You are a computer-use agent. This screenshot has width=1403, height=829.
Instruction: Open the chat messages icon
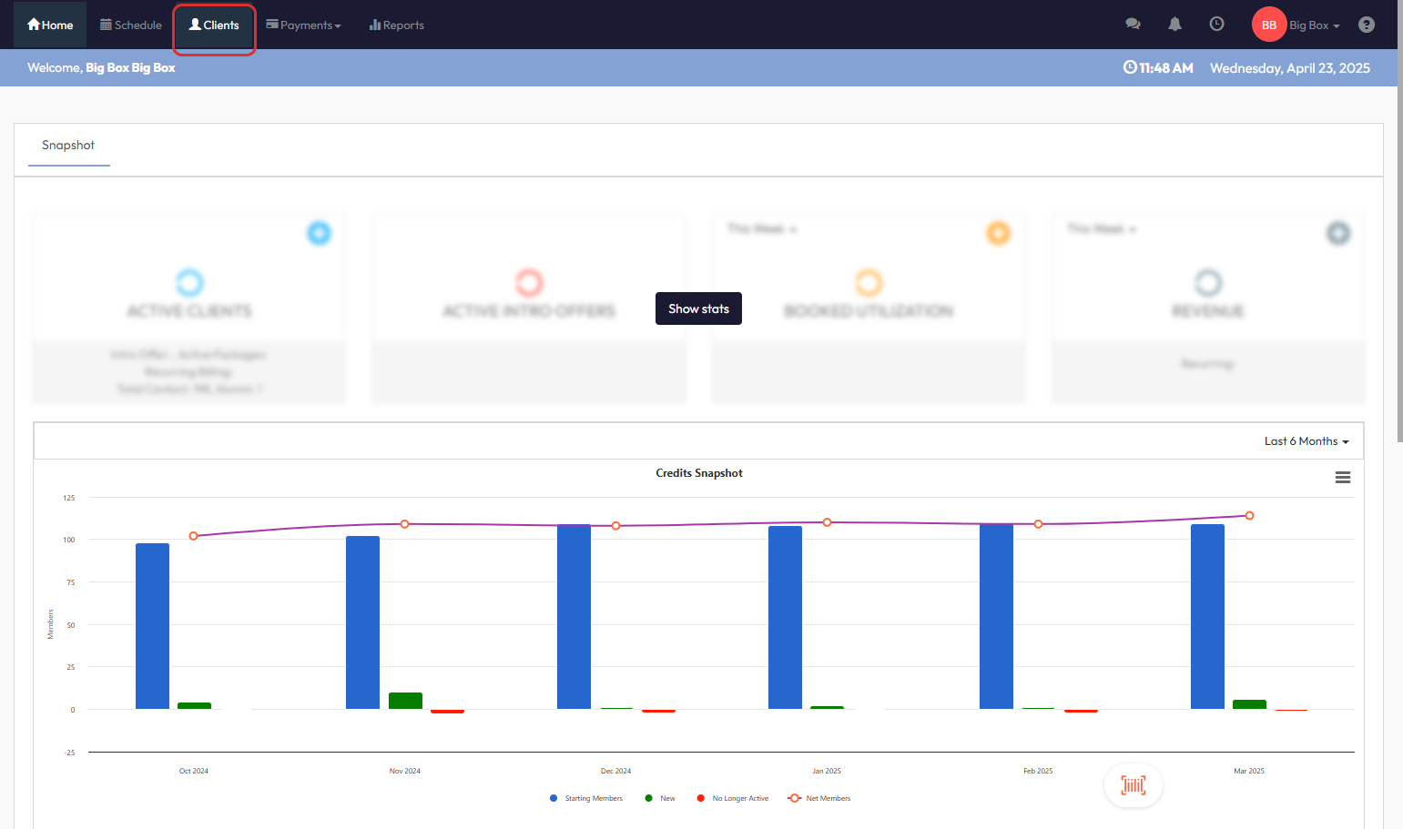pos(1133,25)
